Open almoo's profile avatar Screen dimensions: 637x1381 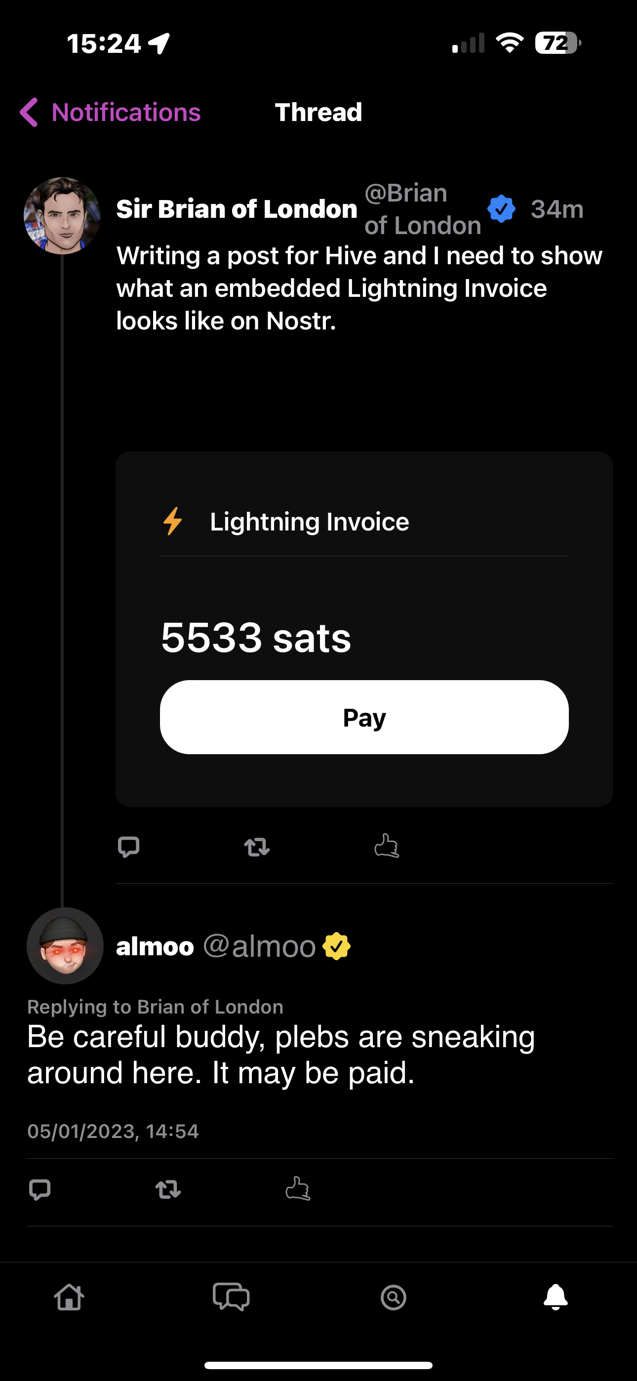point(65,946)
